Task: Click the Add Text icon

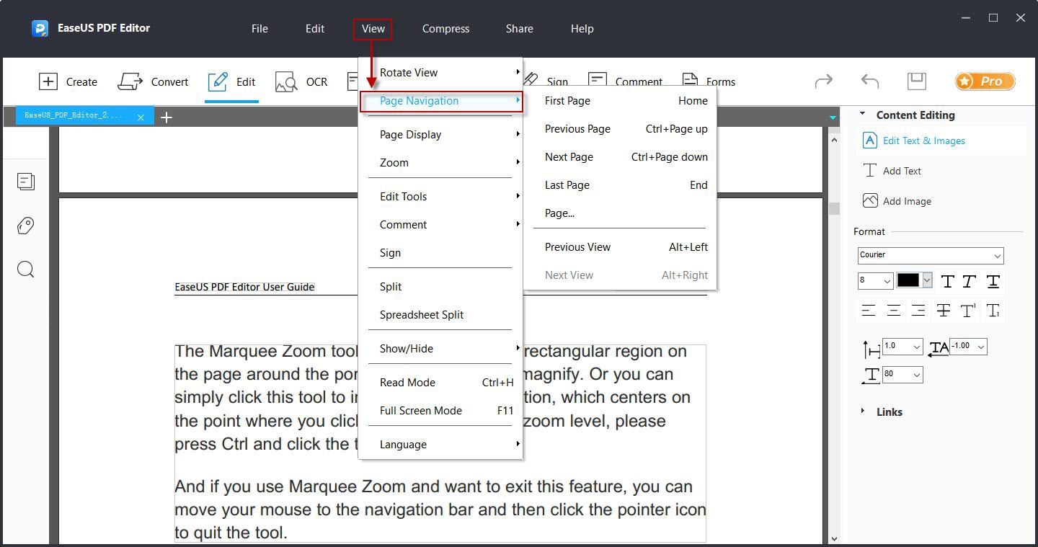Action: click(x=870, y=171)
